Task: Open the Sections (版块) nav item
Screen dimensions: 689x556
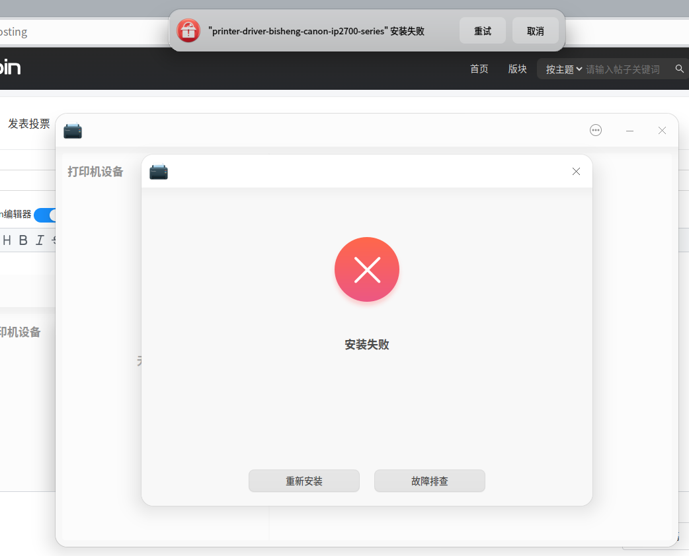Action: click(517, 69)
